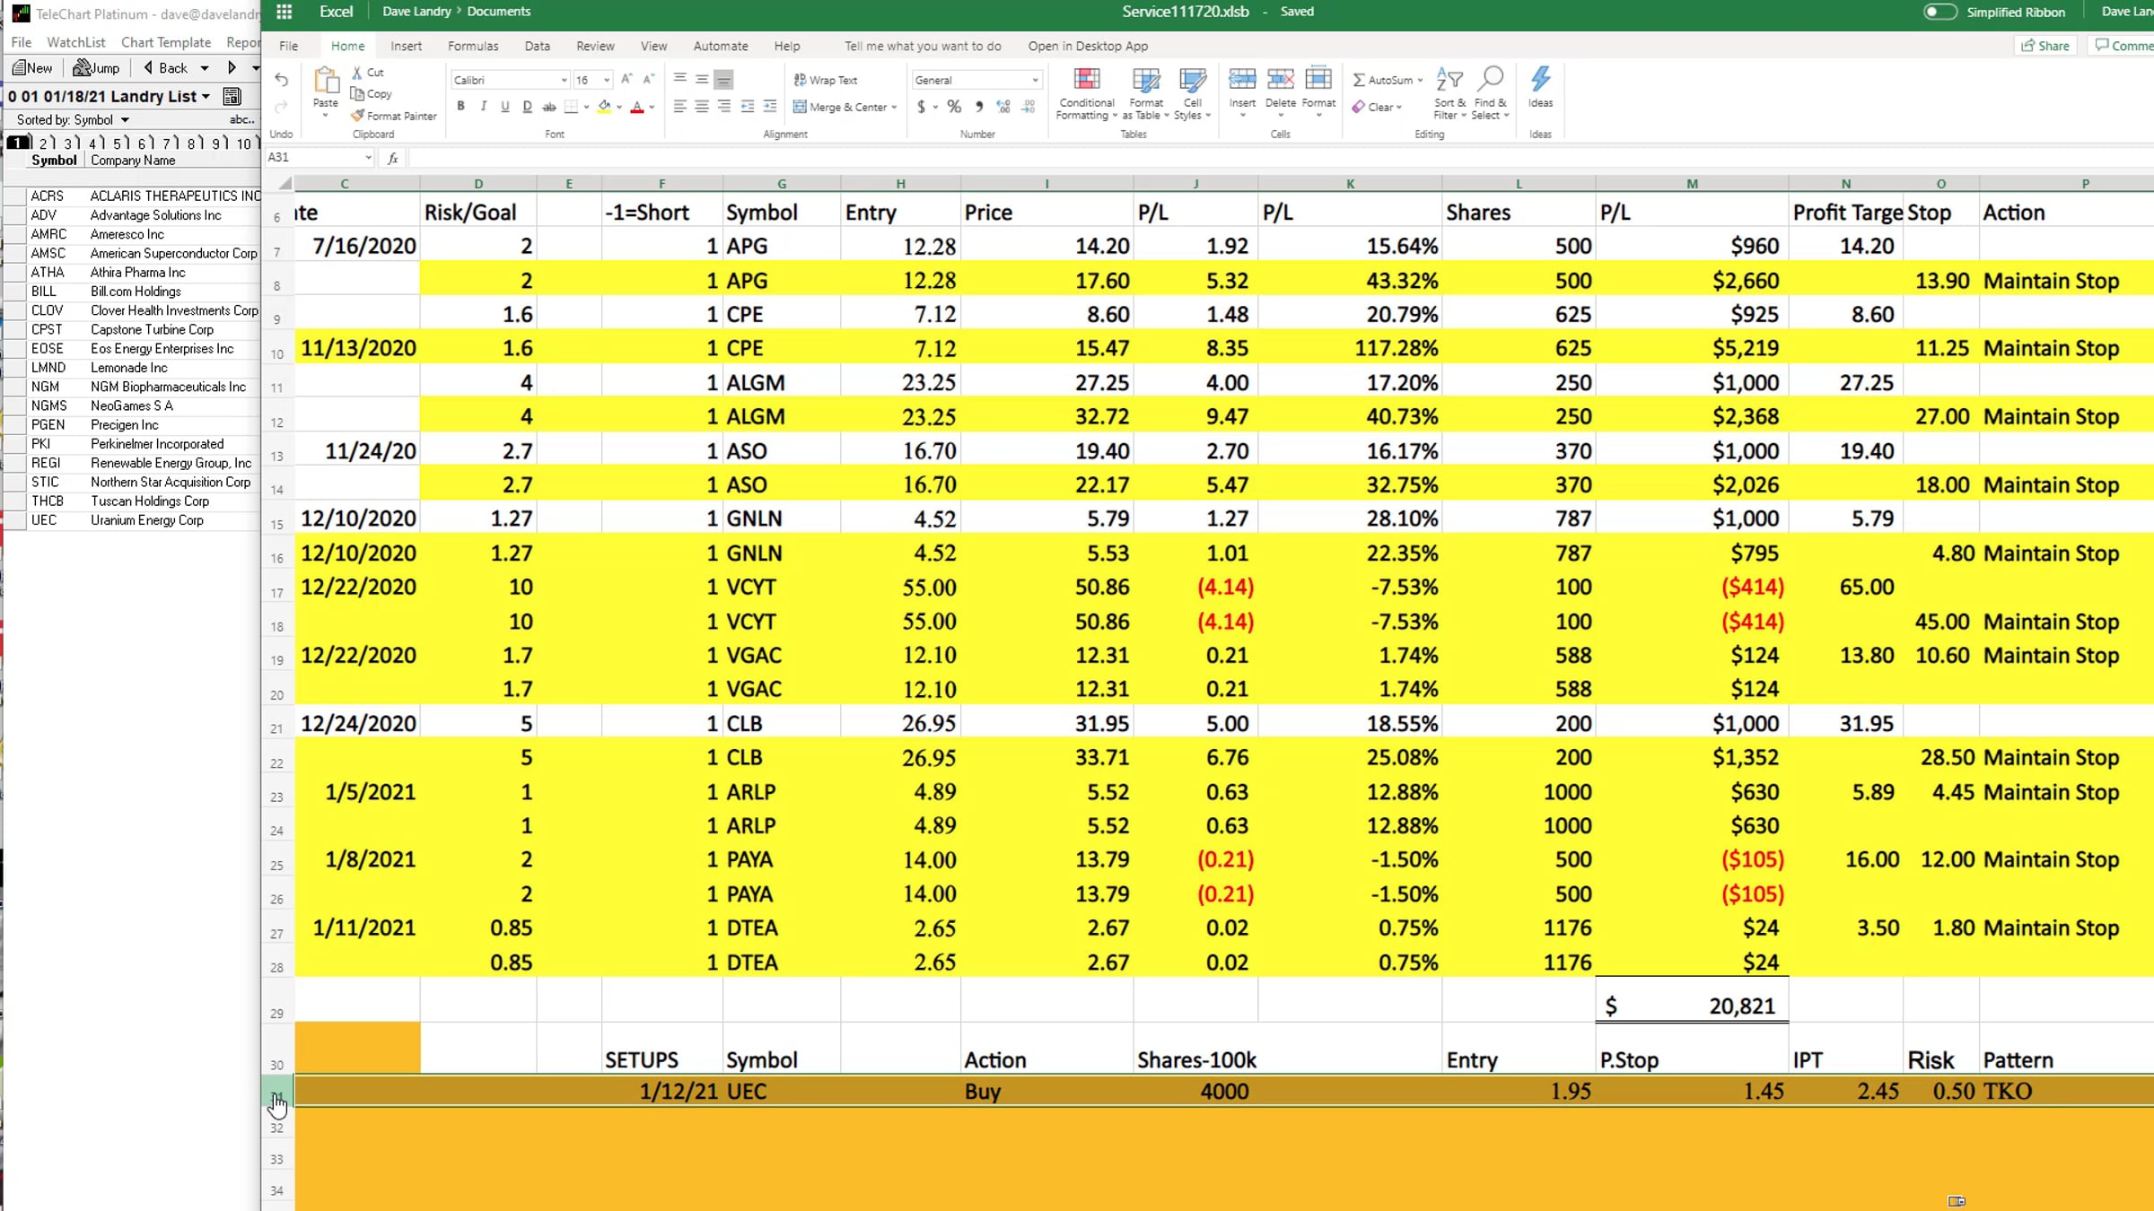Expand the Merge & Center options
The image size is (2154, 1211).
click(x=894, y=107)
